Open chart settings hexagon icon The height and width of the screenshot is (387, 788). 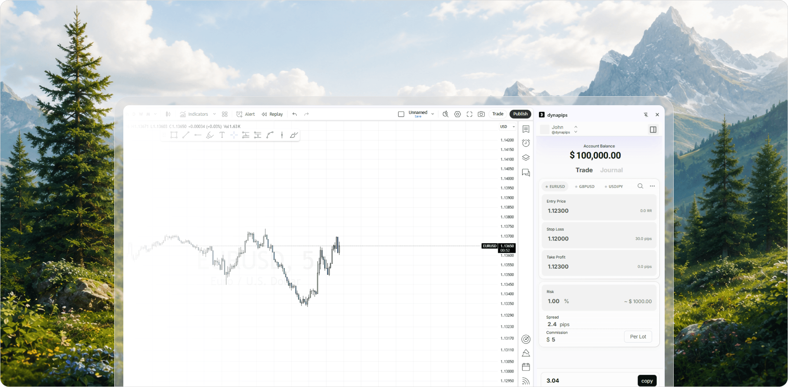pos(458,114)
